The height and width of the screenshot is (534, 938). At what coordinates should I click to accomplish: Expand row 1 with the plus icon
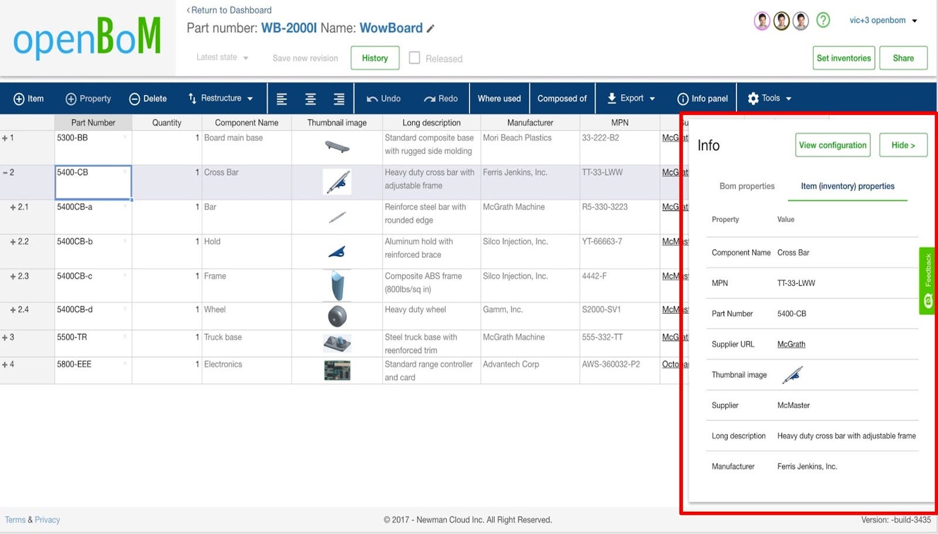click(x=5, y=138)
